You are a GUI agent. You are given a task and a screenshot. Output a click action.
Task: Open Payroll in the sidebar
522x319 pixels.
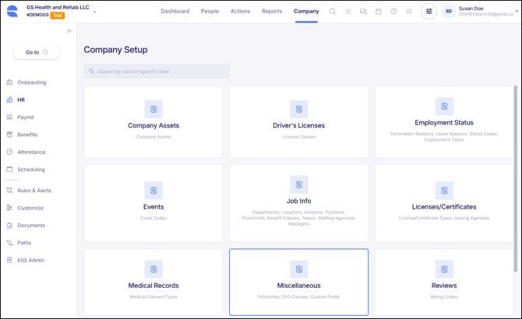pyautogui.click(x=26, y=117)
